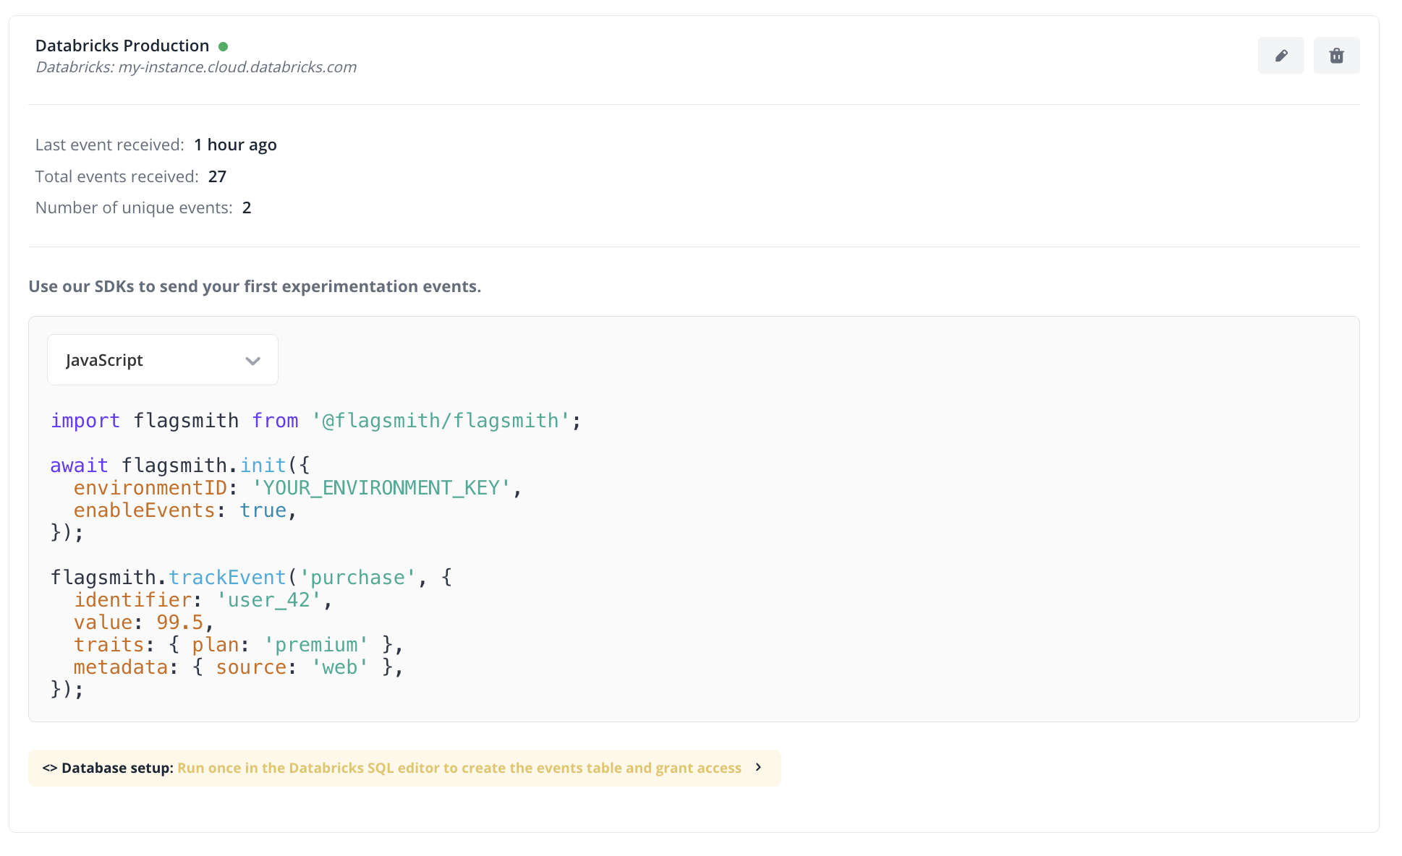Viewport: 1402px width, 856px height.
Task: Click the 'user_42' identifier value
Action: pyautogui.click(x=268, y=600)
